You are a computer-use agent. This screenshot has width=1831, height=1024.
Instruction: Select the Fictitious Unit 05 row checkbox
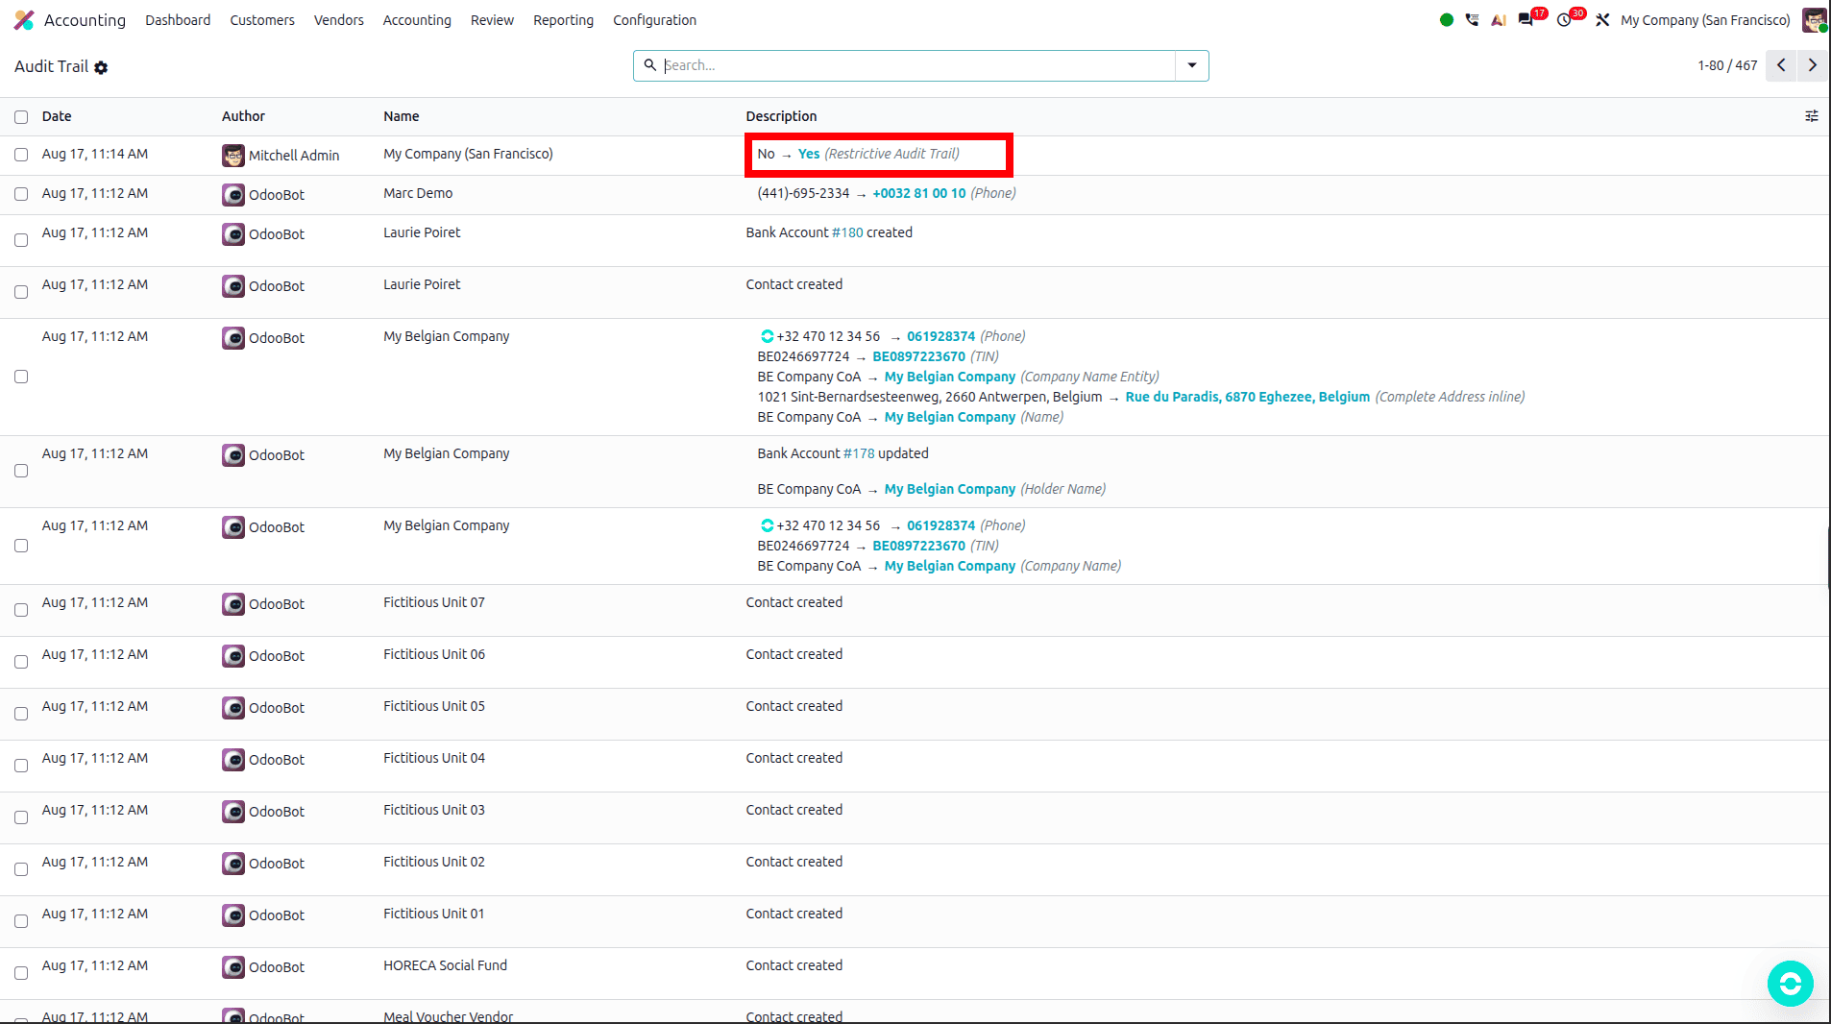[x=21, y=714]
